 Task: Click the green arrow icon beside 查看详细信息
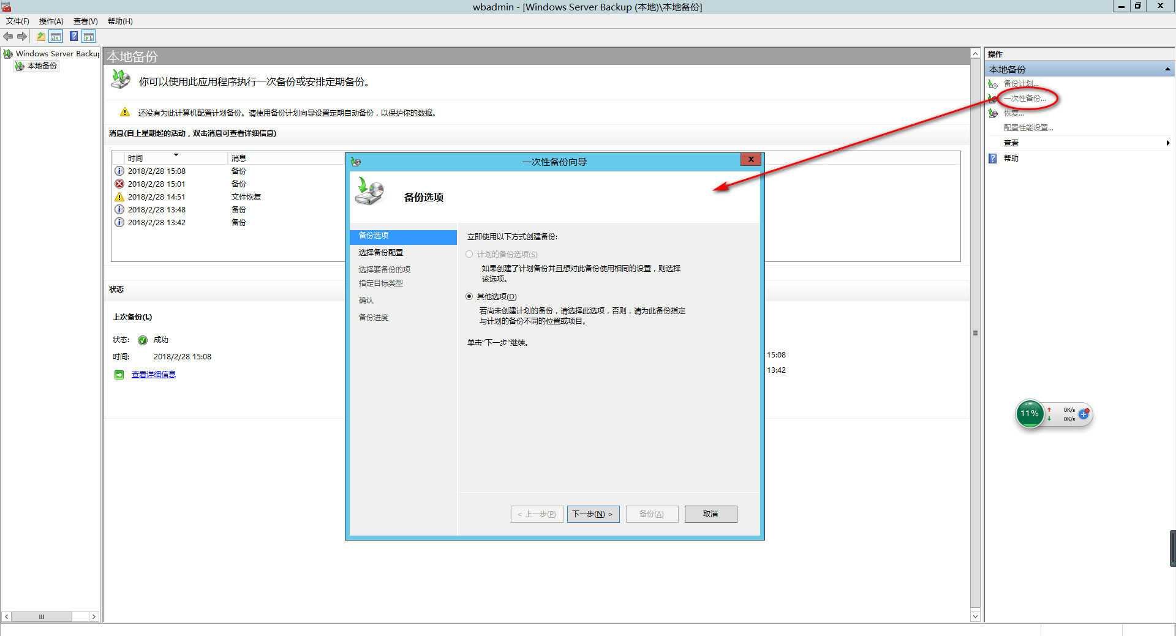119,375
